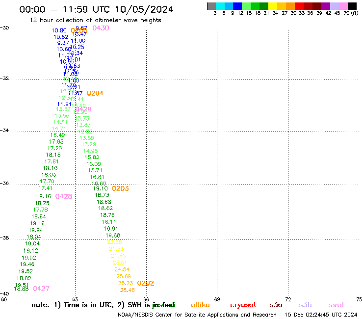Click the black swatch at the scale's end

tap(352, 6)
